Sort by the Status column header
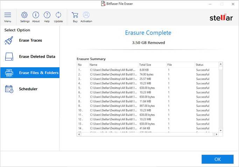The image size is (239, 167). pyautogui.click(x=207, y=65)
